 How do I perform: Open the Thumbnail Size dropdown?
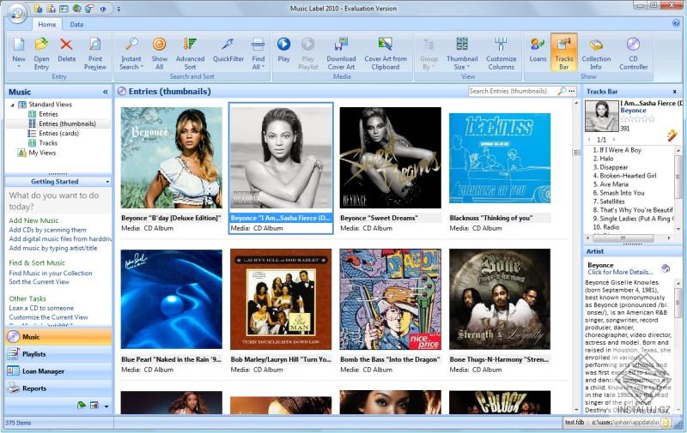coord(462,66)
